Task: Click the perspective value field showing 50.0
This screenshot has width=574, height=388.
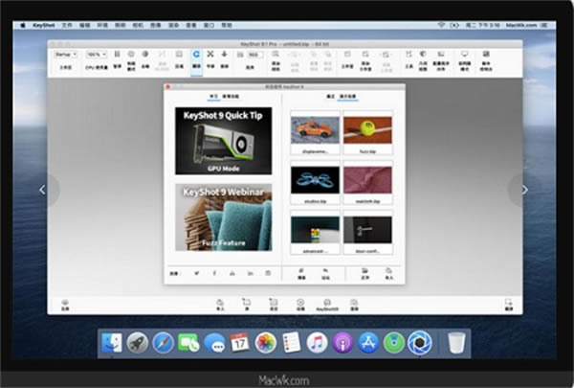Action: (x=254, y=55)
